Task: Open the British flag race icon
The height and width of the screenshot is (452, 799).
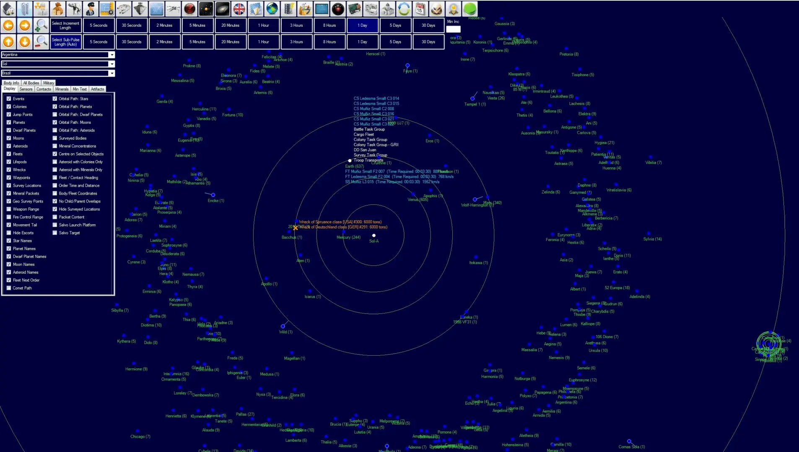Action: tap(239, 9)
